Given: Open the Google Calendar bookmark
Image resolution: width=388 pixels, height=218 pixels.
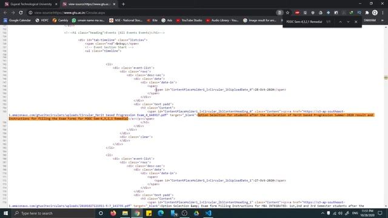Looking at the screenshot, I should coord(17,20).
